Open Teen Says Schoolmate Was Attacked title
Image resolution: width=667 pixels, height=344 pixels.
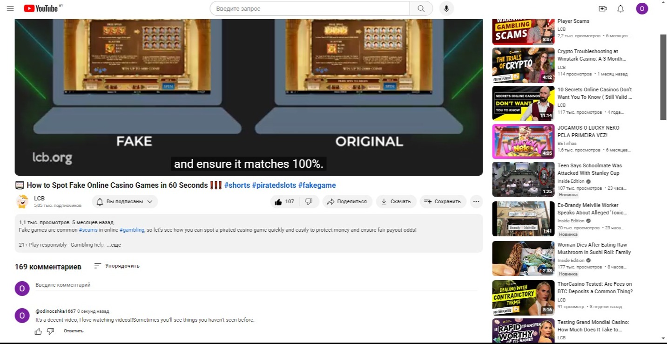pyautogui.click(x=590, y=169)
